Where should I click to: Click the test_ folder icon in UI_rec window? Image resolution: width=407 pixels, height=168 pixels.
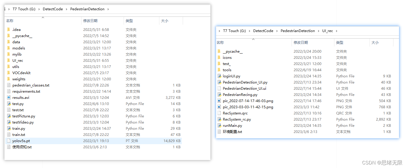[219, 64]
